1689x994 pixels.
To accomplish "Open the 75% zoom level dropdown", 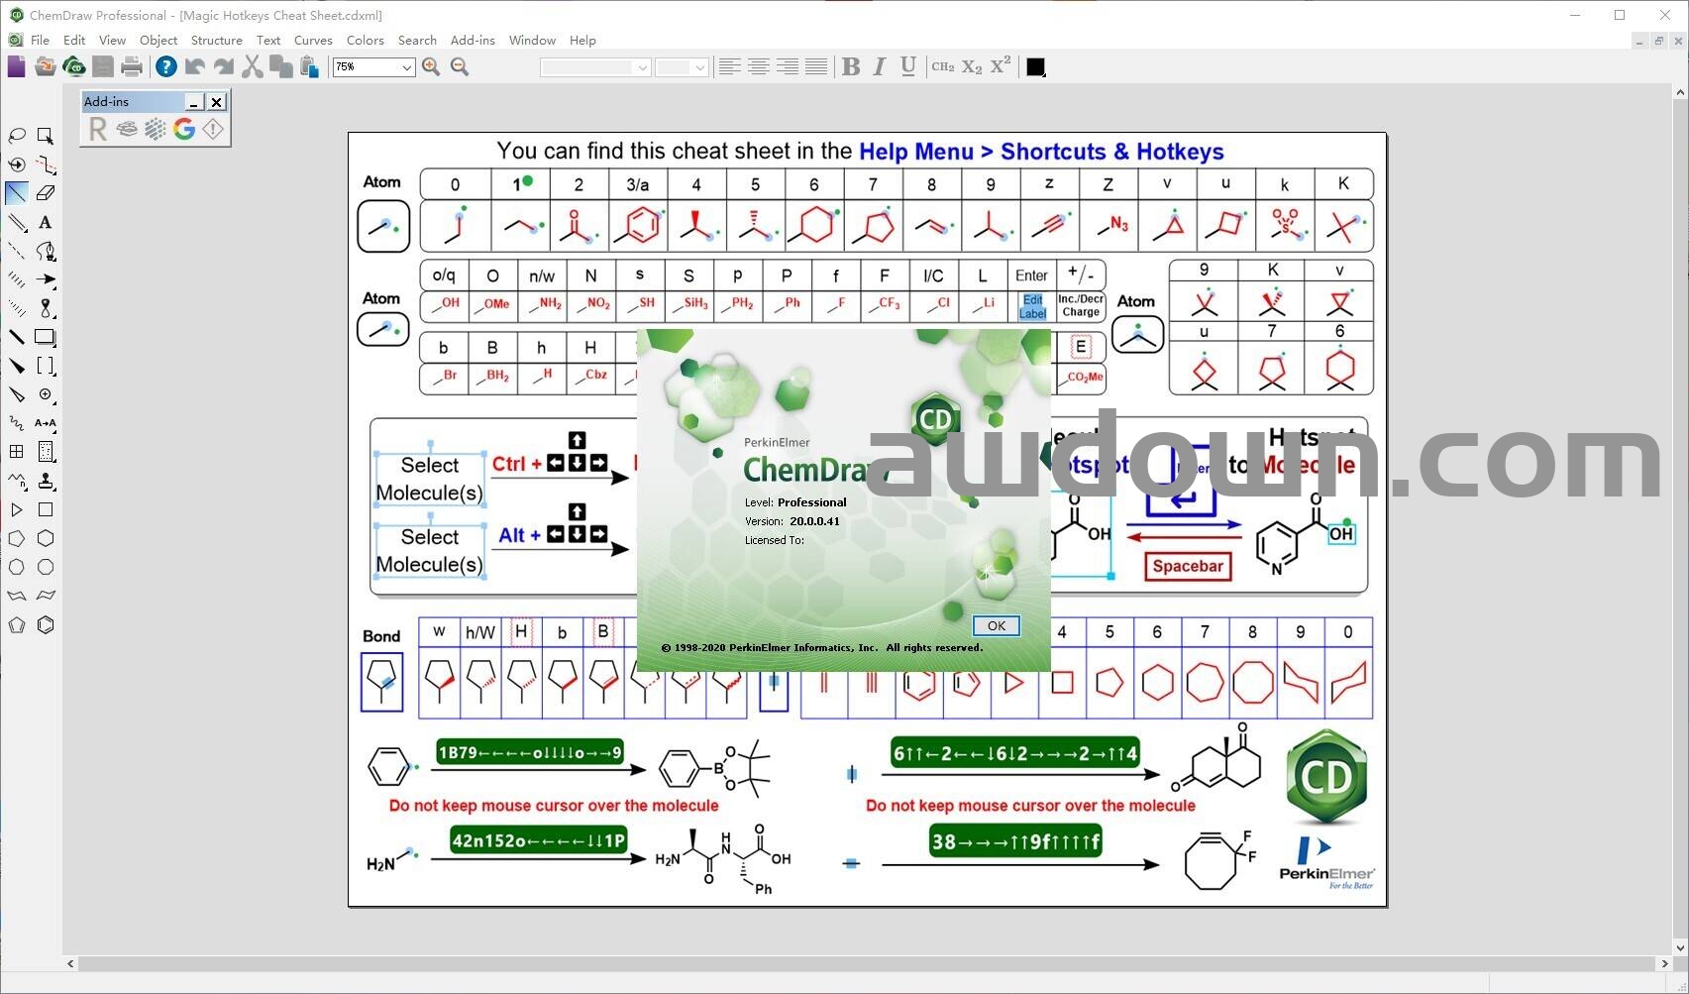I will (406, 67).
